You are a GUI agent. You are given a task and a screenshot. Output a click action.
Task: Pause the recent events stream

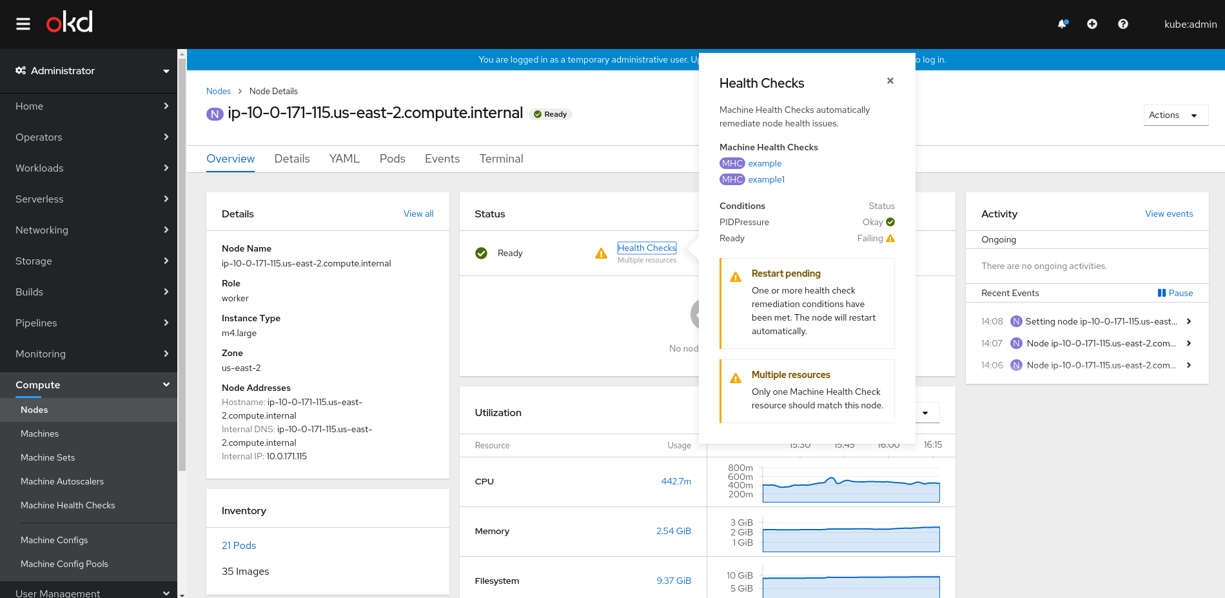(1175, 293)
